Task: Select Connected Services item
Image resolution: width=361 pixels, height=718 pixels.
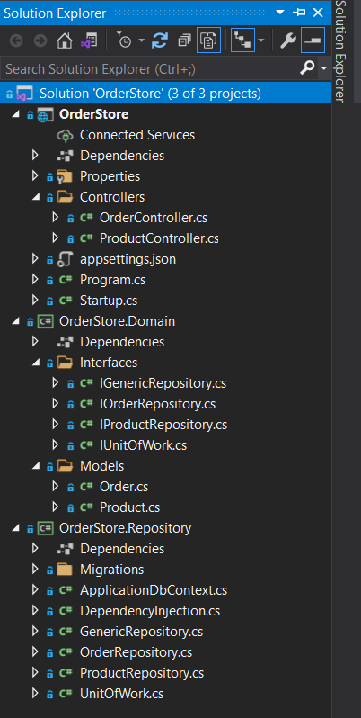Action: pos(137,135)
